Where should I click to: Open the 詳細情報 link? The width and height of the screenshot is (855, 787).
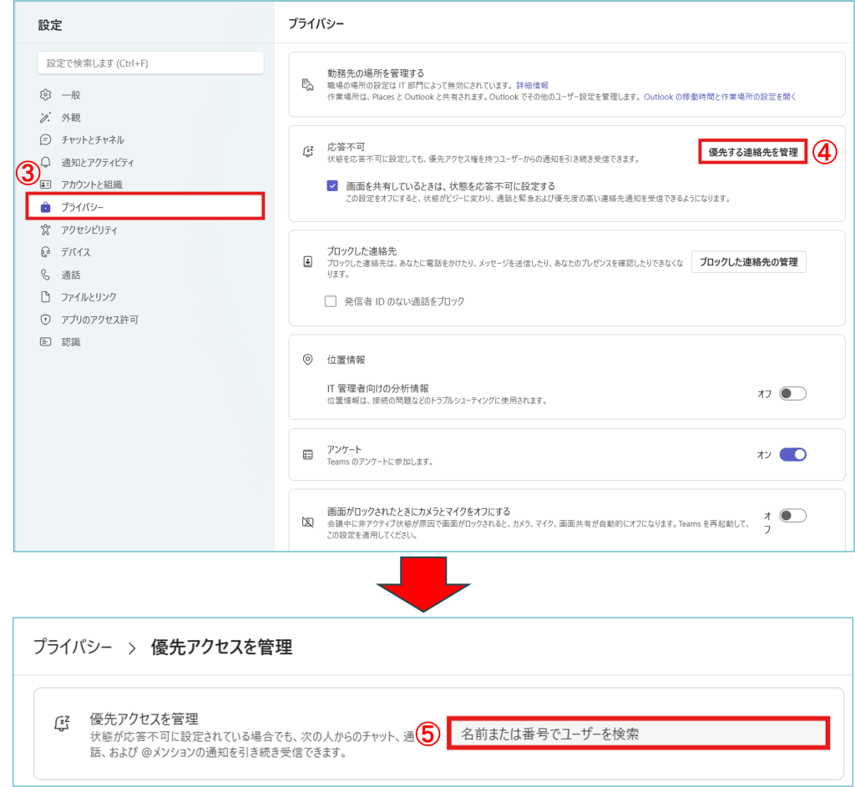[x=532, y=85]
